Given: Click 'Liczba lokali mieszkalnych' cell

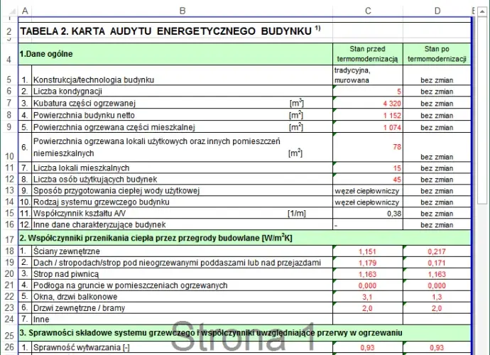Looking at the screenshot, I should (183, 168).
